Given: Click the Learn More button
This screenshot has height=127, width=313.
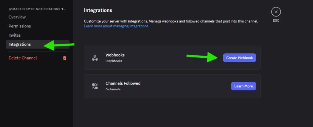Looking at the screenshot, I should point(243,86).
